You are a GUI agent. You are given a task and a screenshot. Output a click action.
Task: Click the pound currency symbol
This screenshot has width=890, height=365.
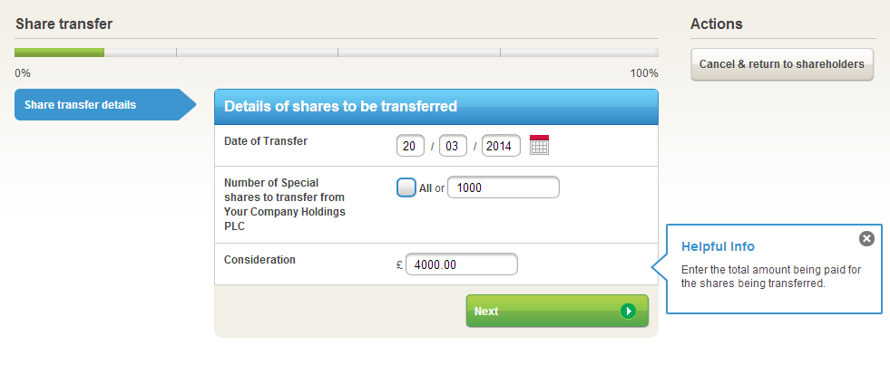coord(399,265)
